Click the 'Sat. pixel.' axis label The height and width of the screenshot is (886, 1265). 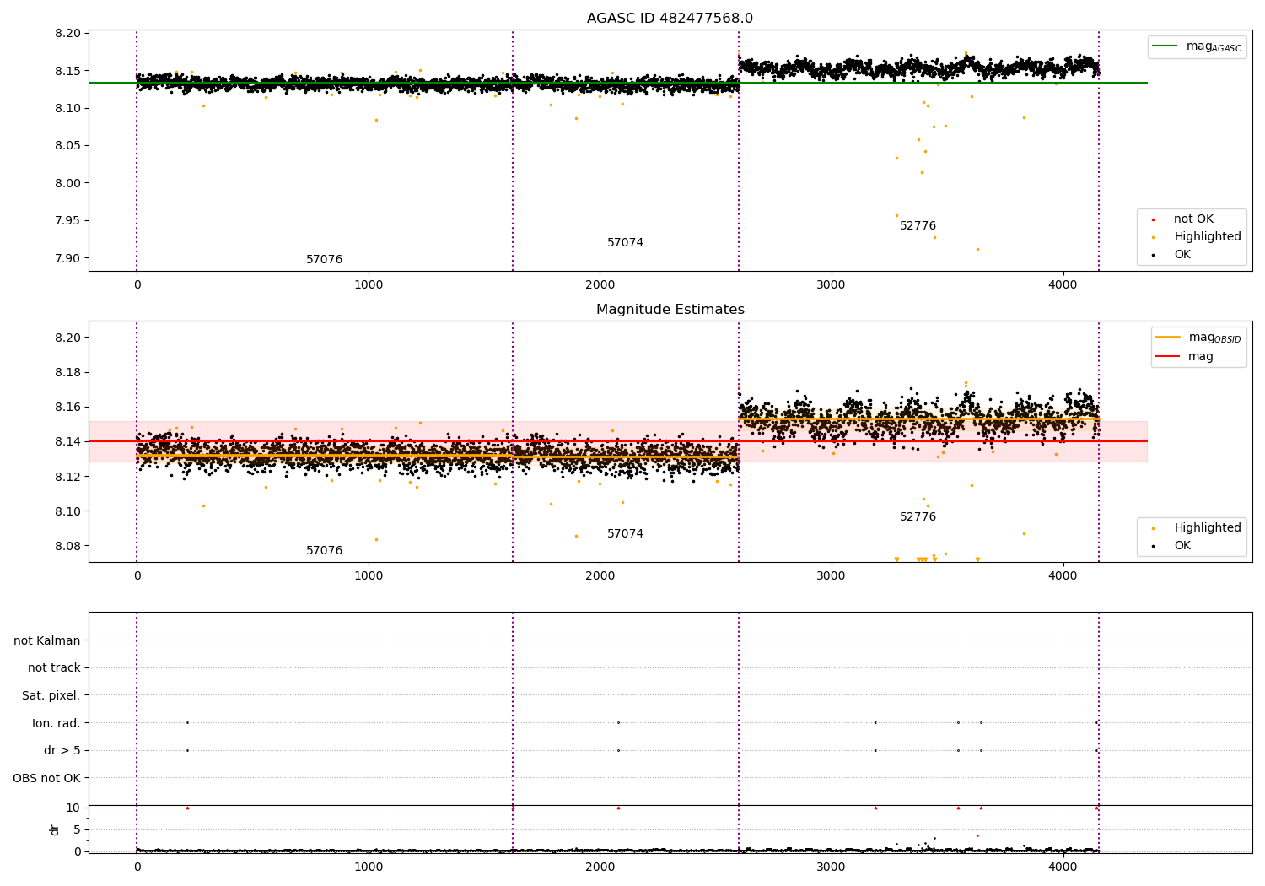(x=51, y=696)
